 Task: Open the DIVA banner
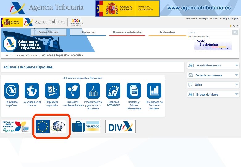tap(120, 126)
